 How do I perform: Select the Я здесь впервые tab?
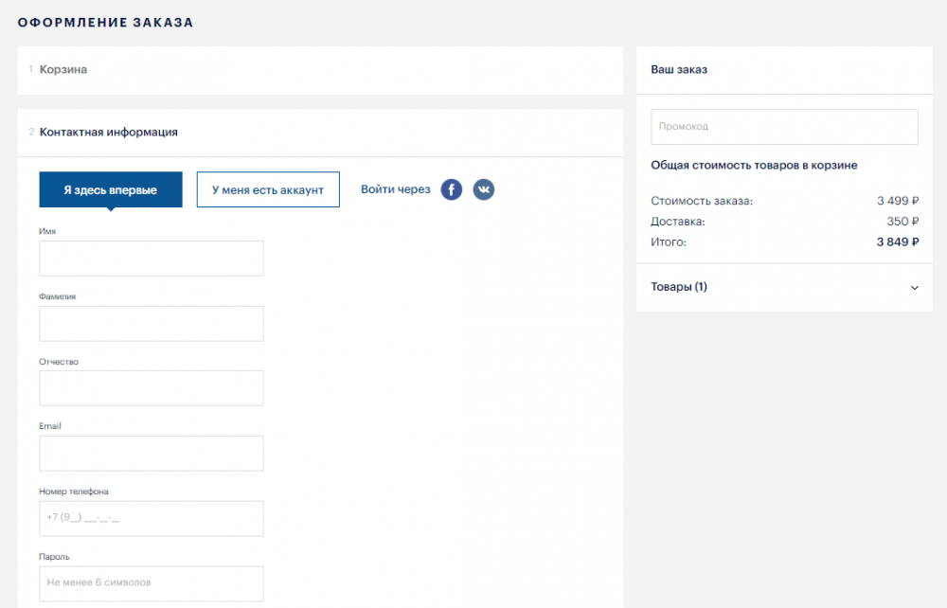click(111, 189)
